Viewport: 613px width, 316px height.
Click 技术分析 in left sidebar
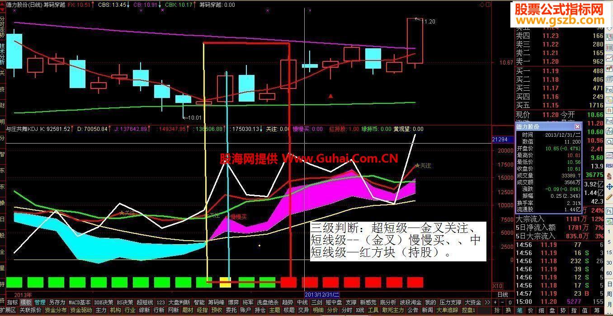[3, 54]
